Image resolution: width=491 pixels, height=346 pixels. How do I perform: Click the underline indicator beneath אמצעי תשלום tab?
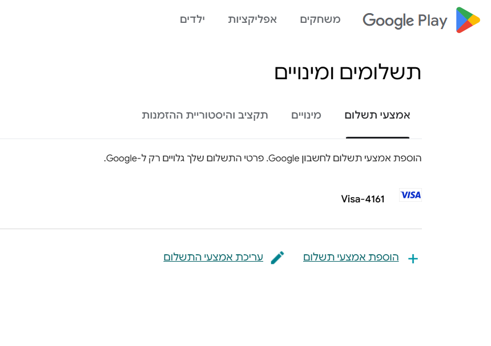click(x=377, y=137)
